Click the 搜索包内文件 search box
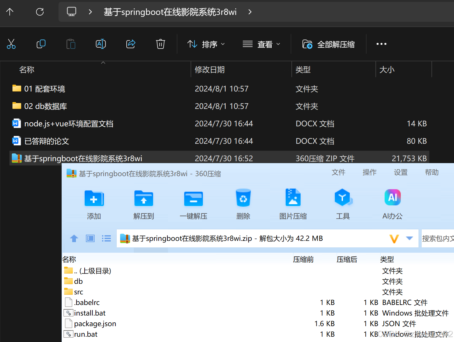 click(438, 239)
